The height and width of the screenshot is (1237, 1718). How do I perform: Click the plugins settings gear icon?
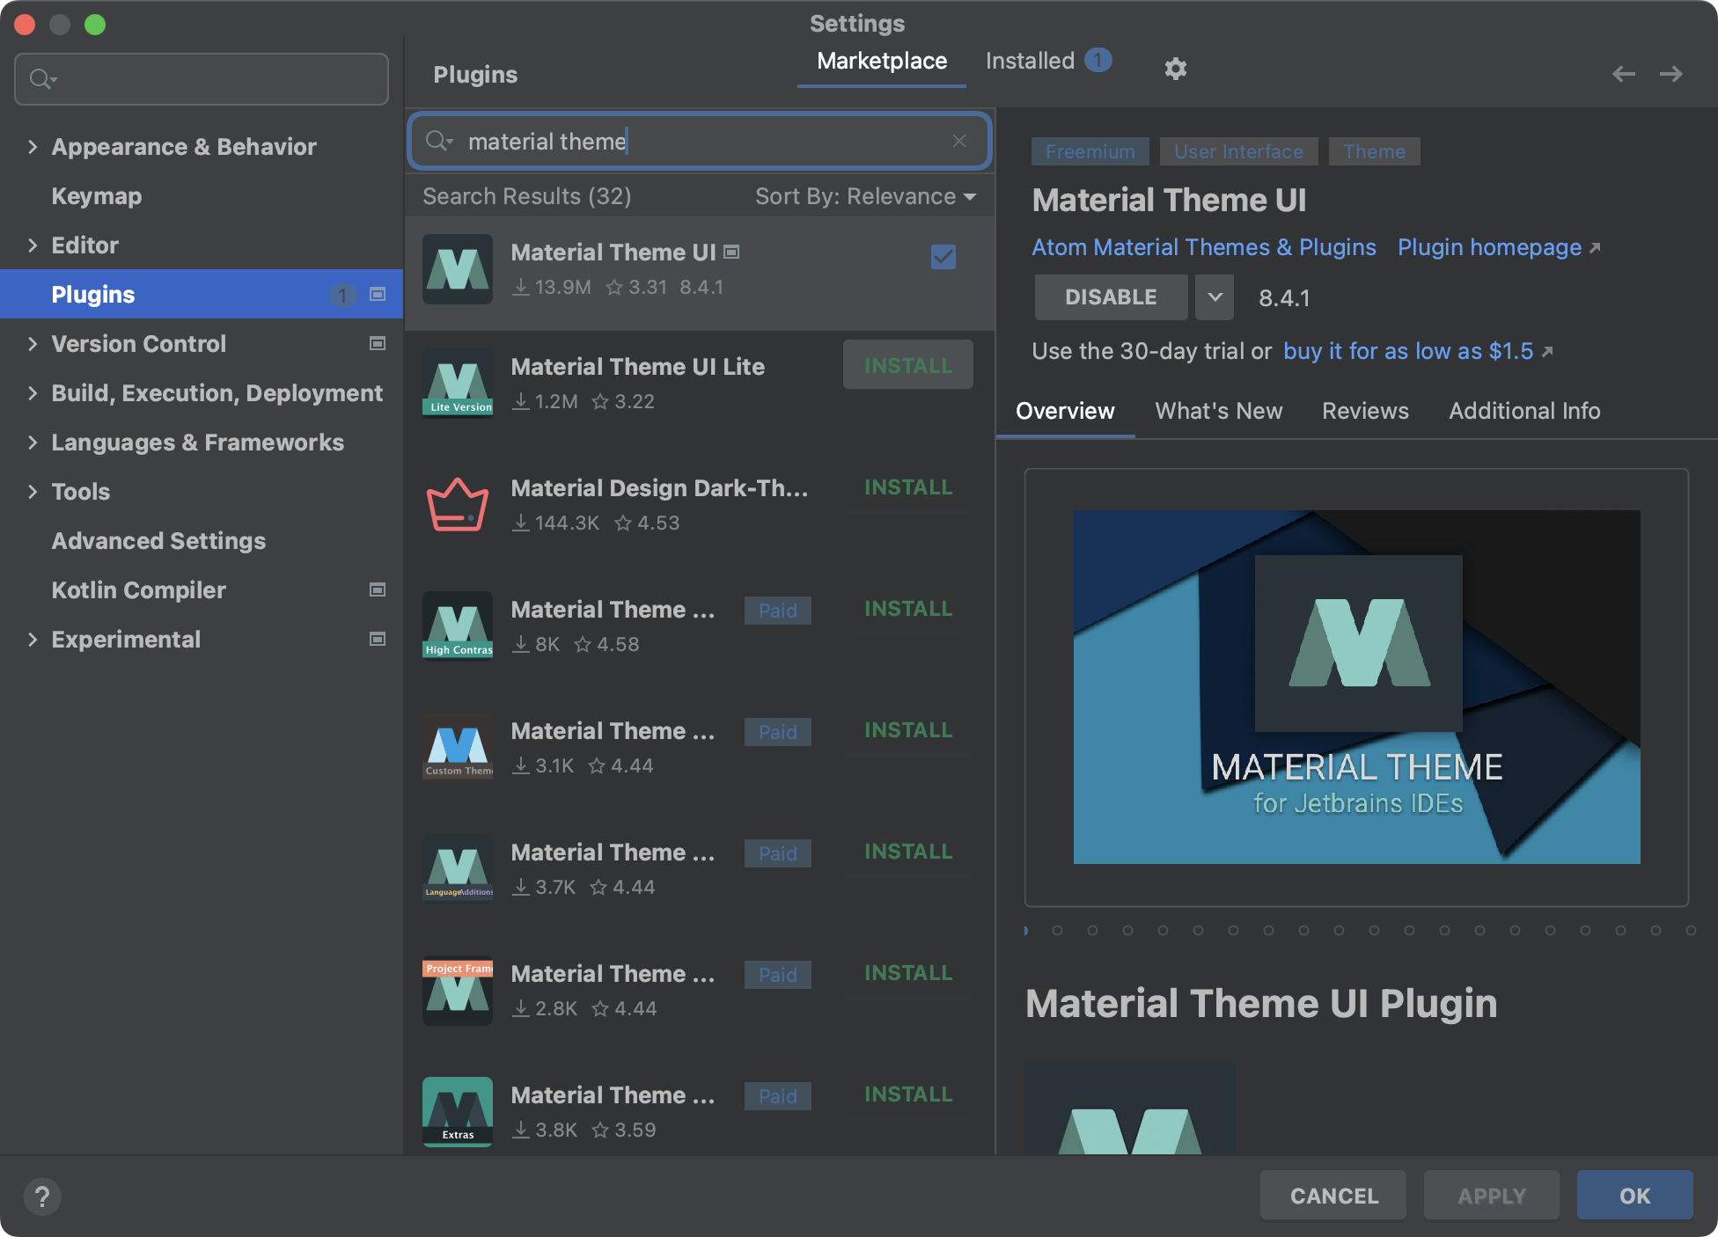click(x=1175, y=69)
